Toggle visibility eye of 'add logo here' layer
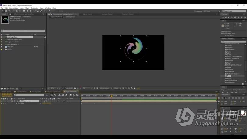 pos(2,101)
